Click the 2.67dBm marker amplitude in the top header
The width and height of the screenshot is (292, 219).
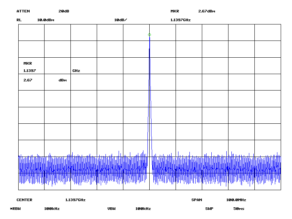pos(207,11)
